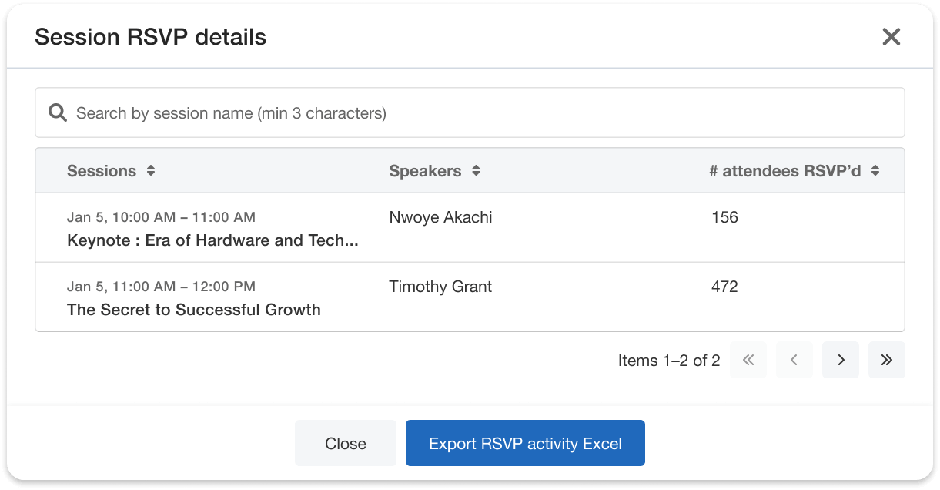The image size is (940, 490).
Task: Toggle sort arrows beside Speakers header
Action: click(476, 171)
